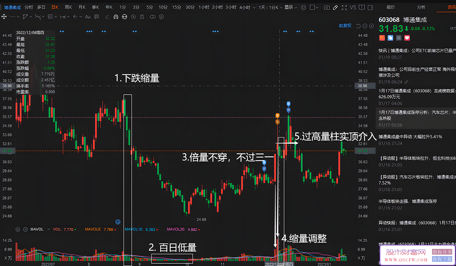The width and height of the screenshot is (456, 266).
Task: Expand the Fibonacci tool dropdown arrow
Action: [x=55, y=16]
